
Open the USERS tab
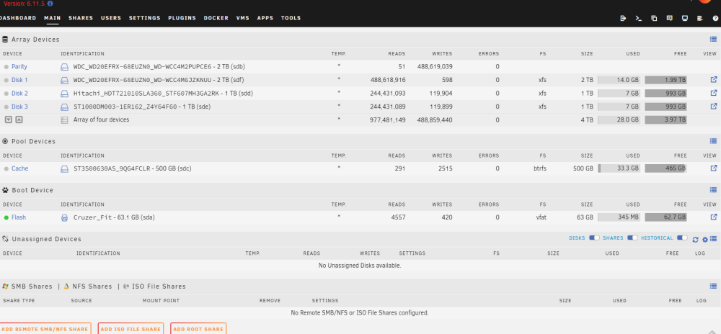click(111, 18)
